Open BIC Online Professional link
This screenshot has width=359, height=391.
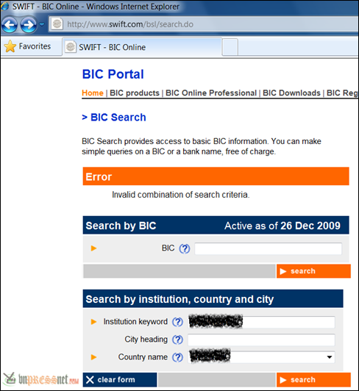[x=211, y=93]
